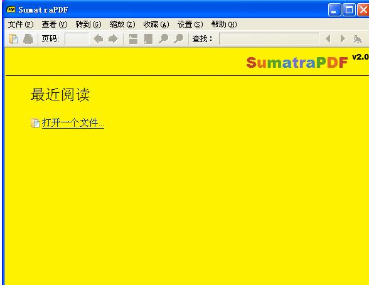Select fit single page icon

tap(148, 39)
